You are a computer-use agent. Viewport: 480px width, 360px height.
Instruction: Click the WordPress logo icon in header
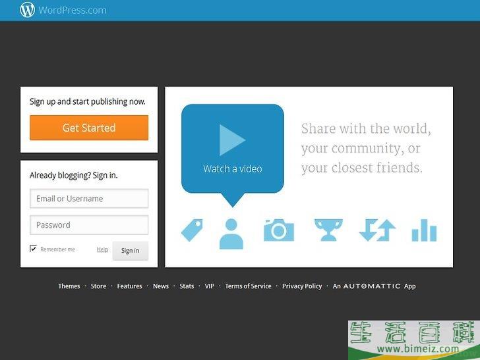pyautogui.click(x=27, y=10)
